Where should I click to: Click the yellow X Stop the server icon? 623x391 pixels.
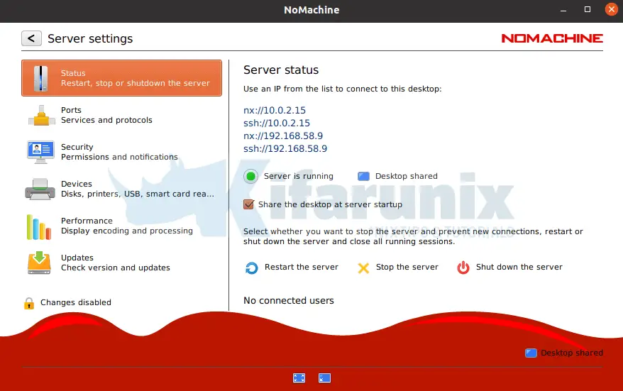[363, 268]
